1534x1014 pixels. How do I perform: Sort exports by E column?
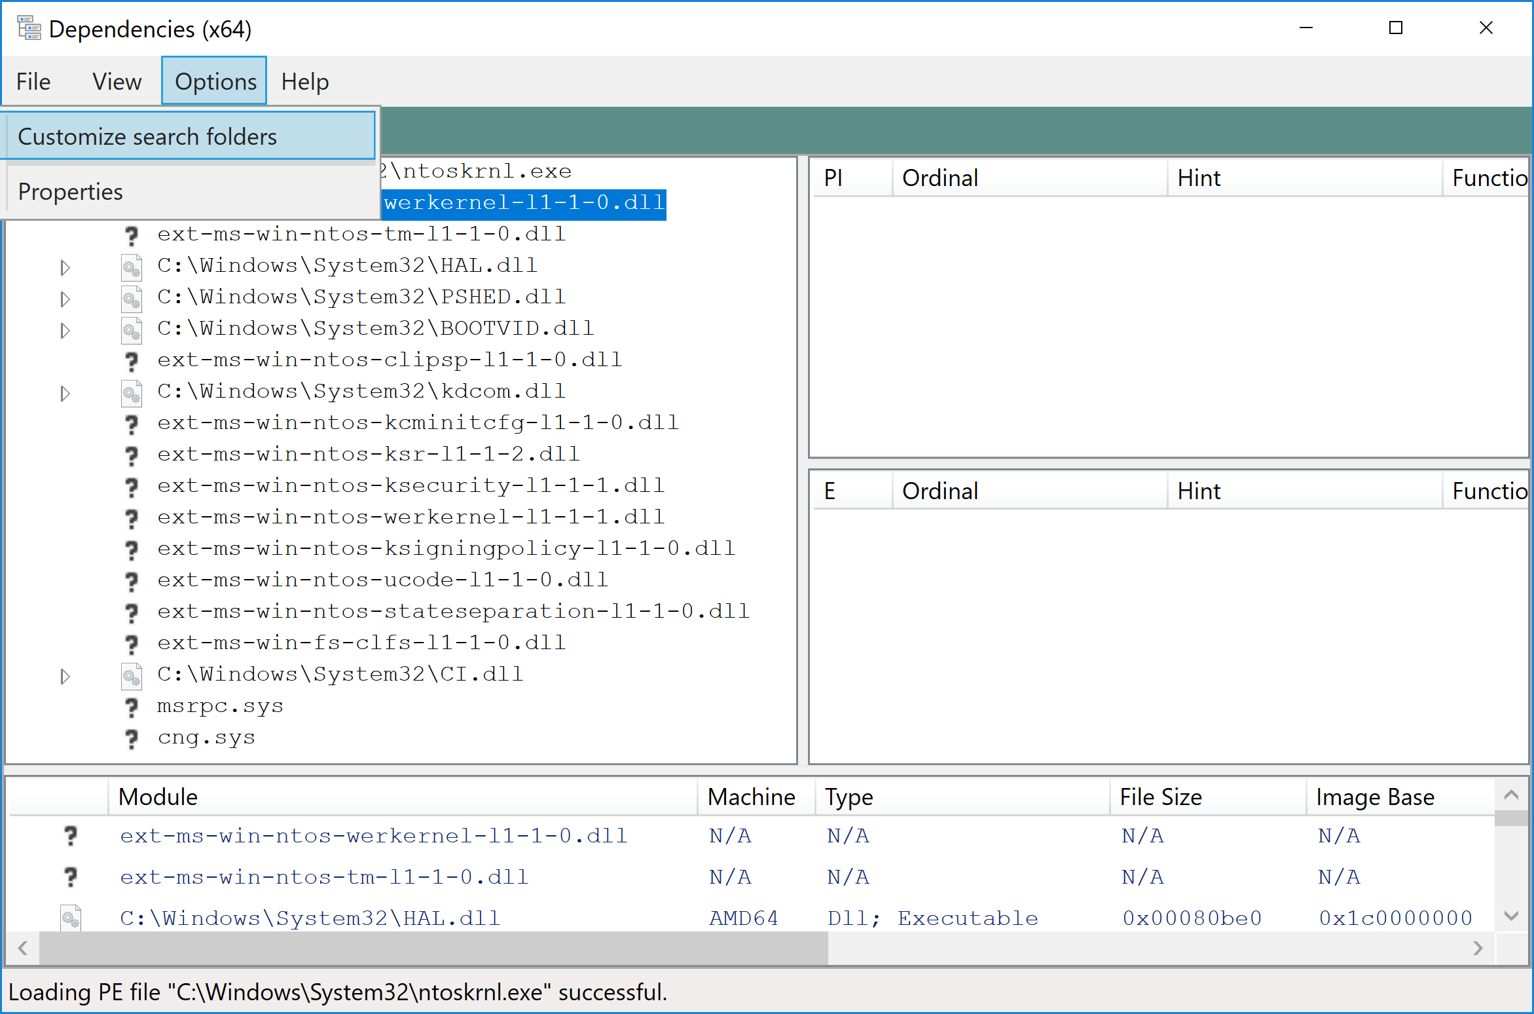tap(852, 491)
